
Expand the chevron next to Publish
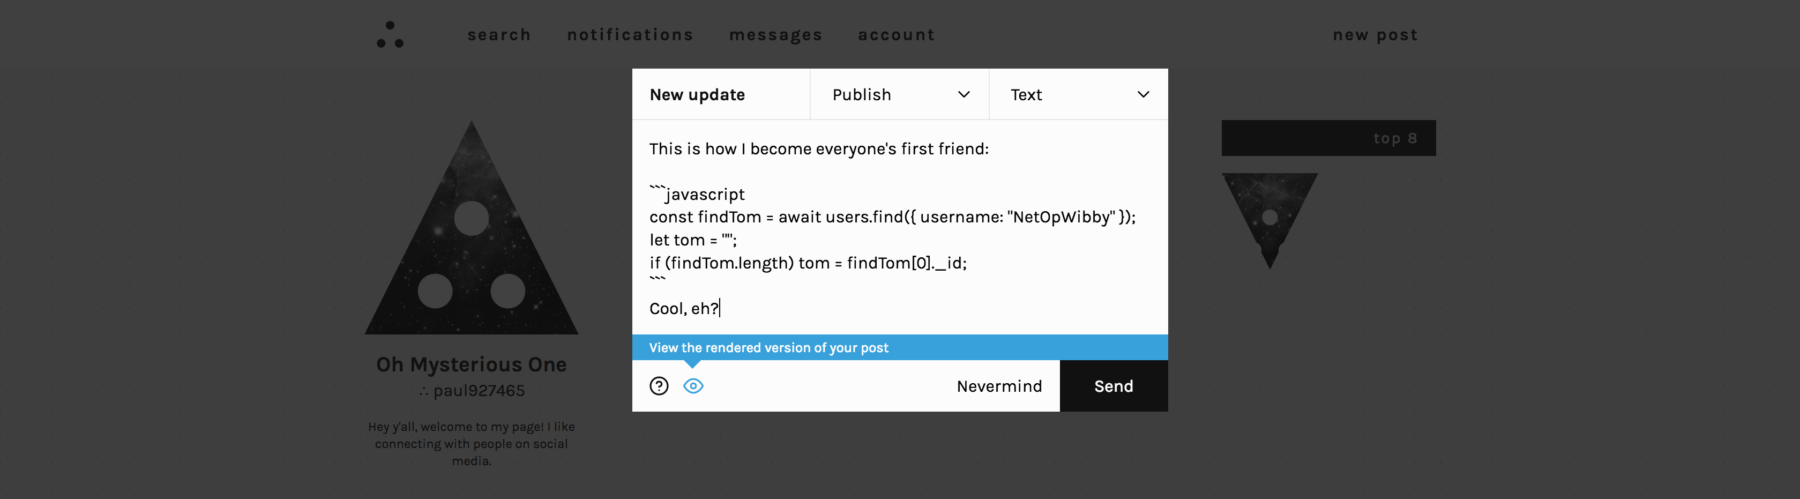pos(965,94)
